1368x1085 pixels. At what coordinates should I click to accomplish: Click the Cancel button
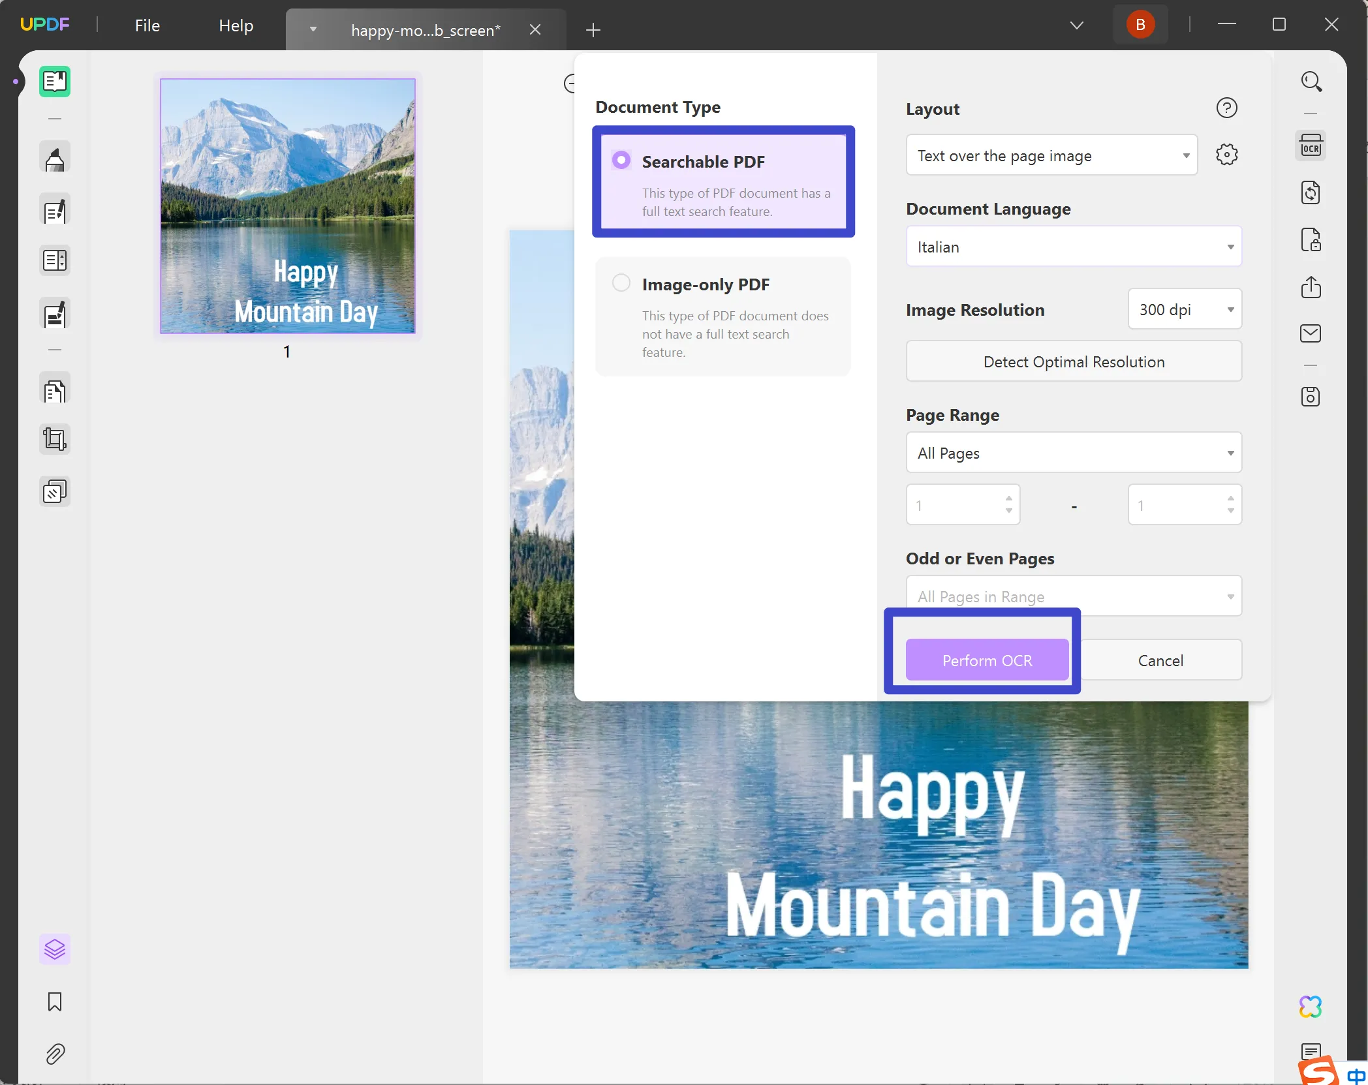pyautogui.click(x=1160, y=660)
